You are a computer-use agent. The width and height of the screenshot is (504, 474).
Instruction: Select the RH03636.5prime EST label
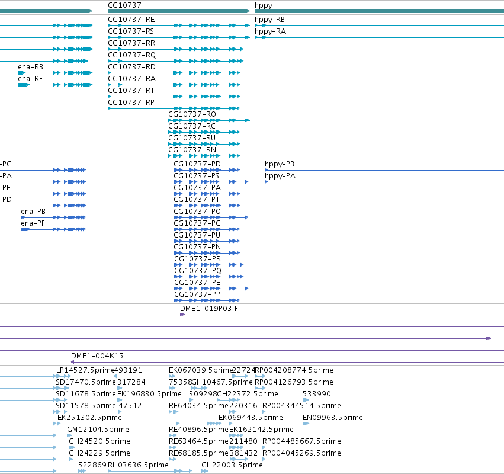coord(138,465)
